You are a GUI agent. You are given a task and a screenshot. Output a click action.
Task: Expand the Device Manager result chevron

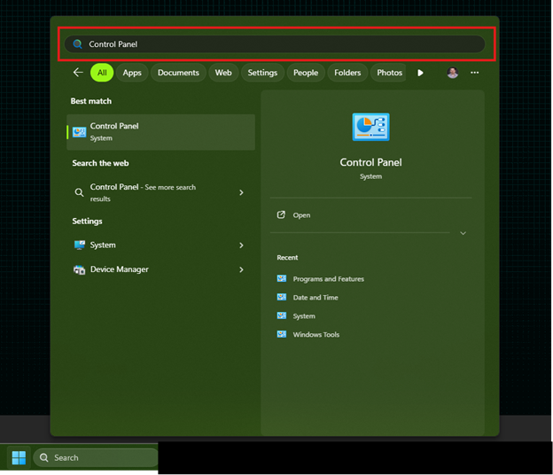click(x=241, y=269)
